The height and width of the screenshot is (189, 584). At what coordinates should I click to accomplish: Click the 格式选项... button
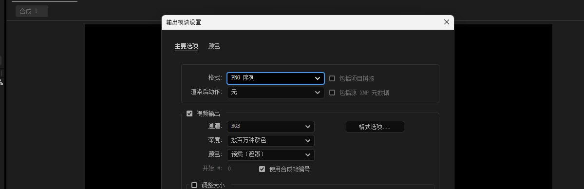pos(375,127)
